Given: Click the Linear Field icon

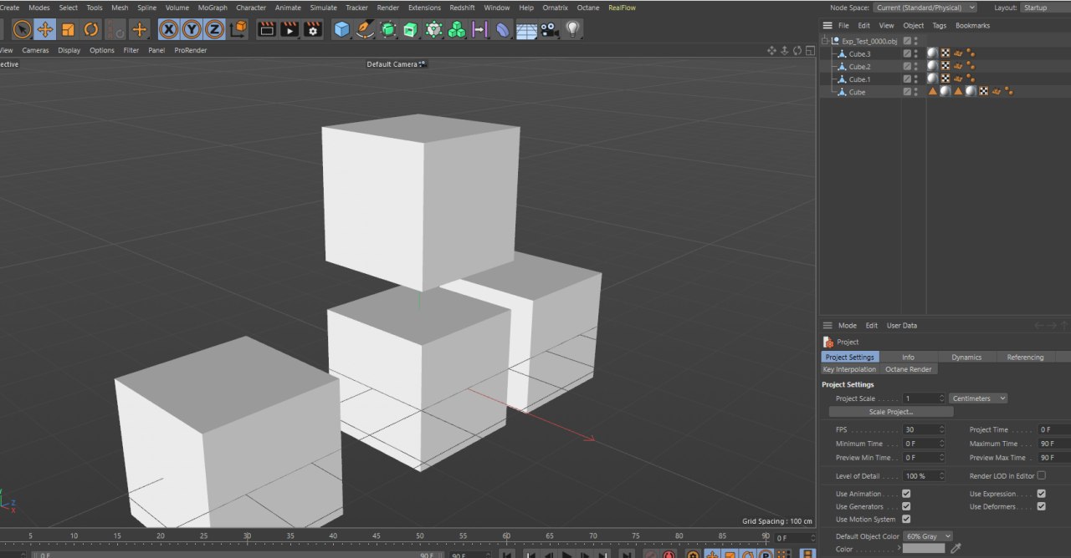Looking at the screenshot, I should pyautogui.click(x=480, y=29).
